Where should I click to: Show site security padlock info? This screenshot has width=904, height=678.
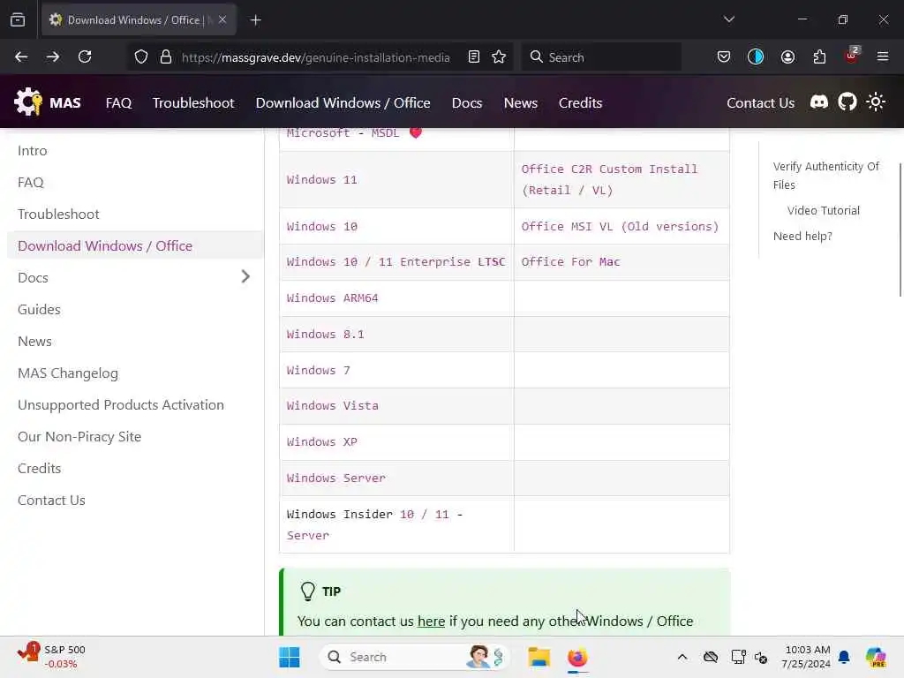pyautogui.click(x=166, y=57)
